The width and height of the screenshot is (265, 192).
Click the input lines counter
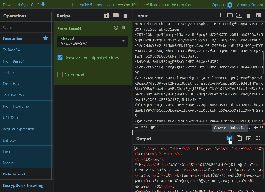155,128
